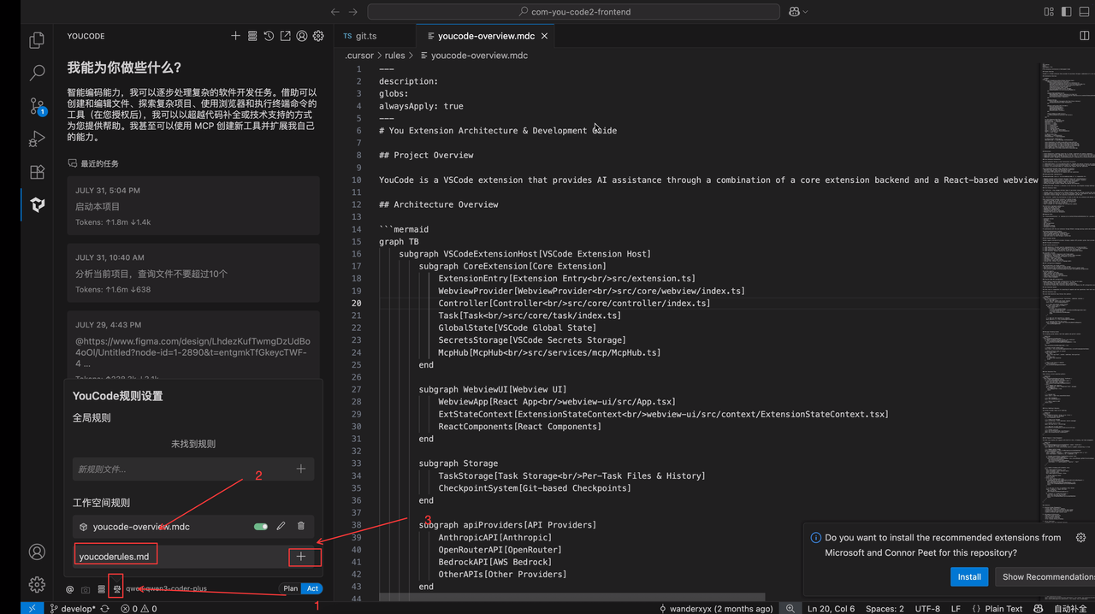
Task: Click the rules breadcrumb in editor path
Action: [x=394, y=56]
